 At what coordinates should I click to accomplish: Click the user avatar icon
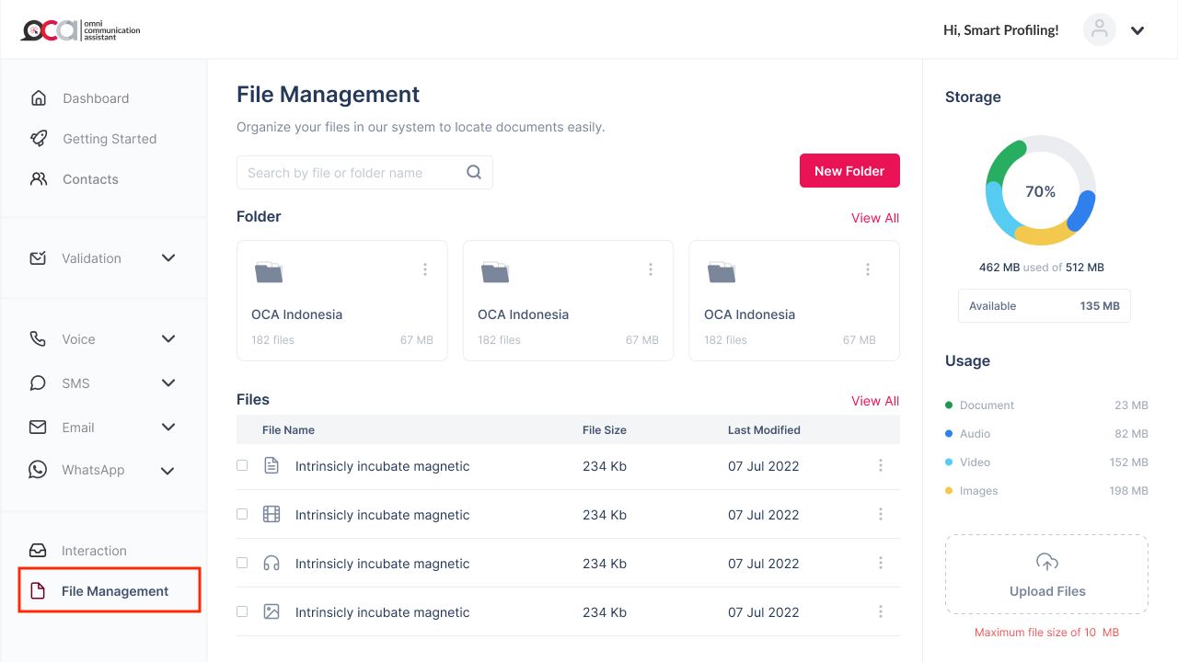click(1099, 30)
